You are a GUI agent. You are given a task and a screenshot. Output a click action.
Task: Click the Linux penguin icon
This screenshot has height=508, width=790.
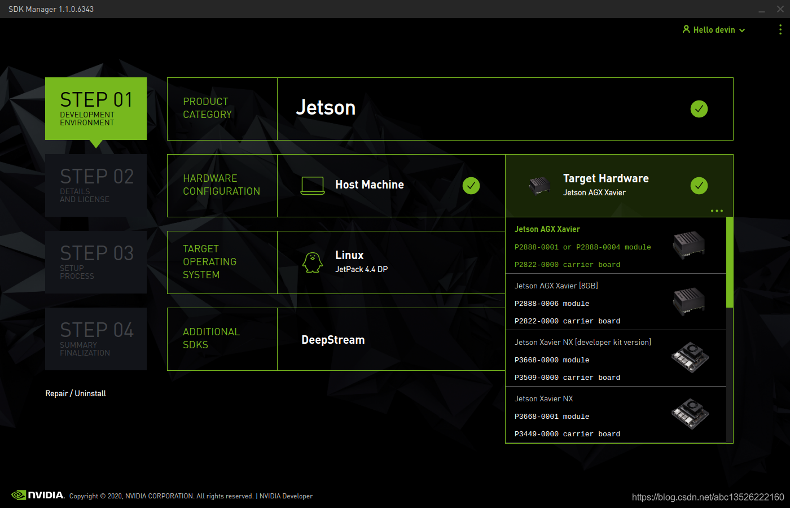[x=313, y=262]
